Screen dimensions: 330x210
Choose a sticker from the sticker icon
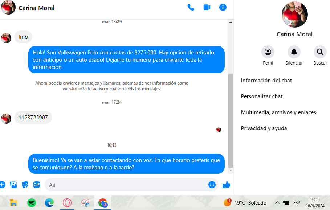pos(25,185)
